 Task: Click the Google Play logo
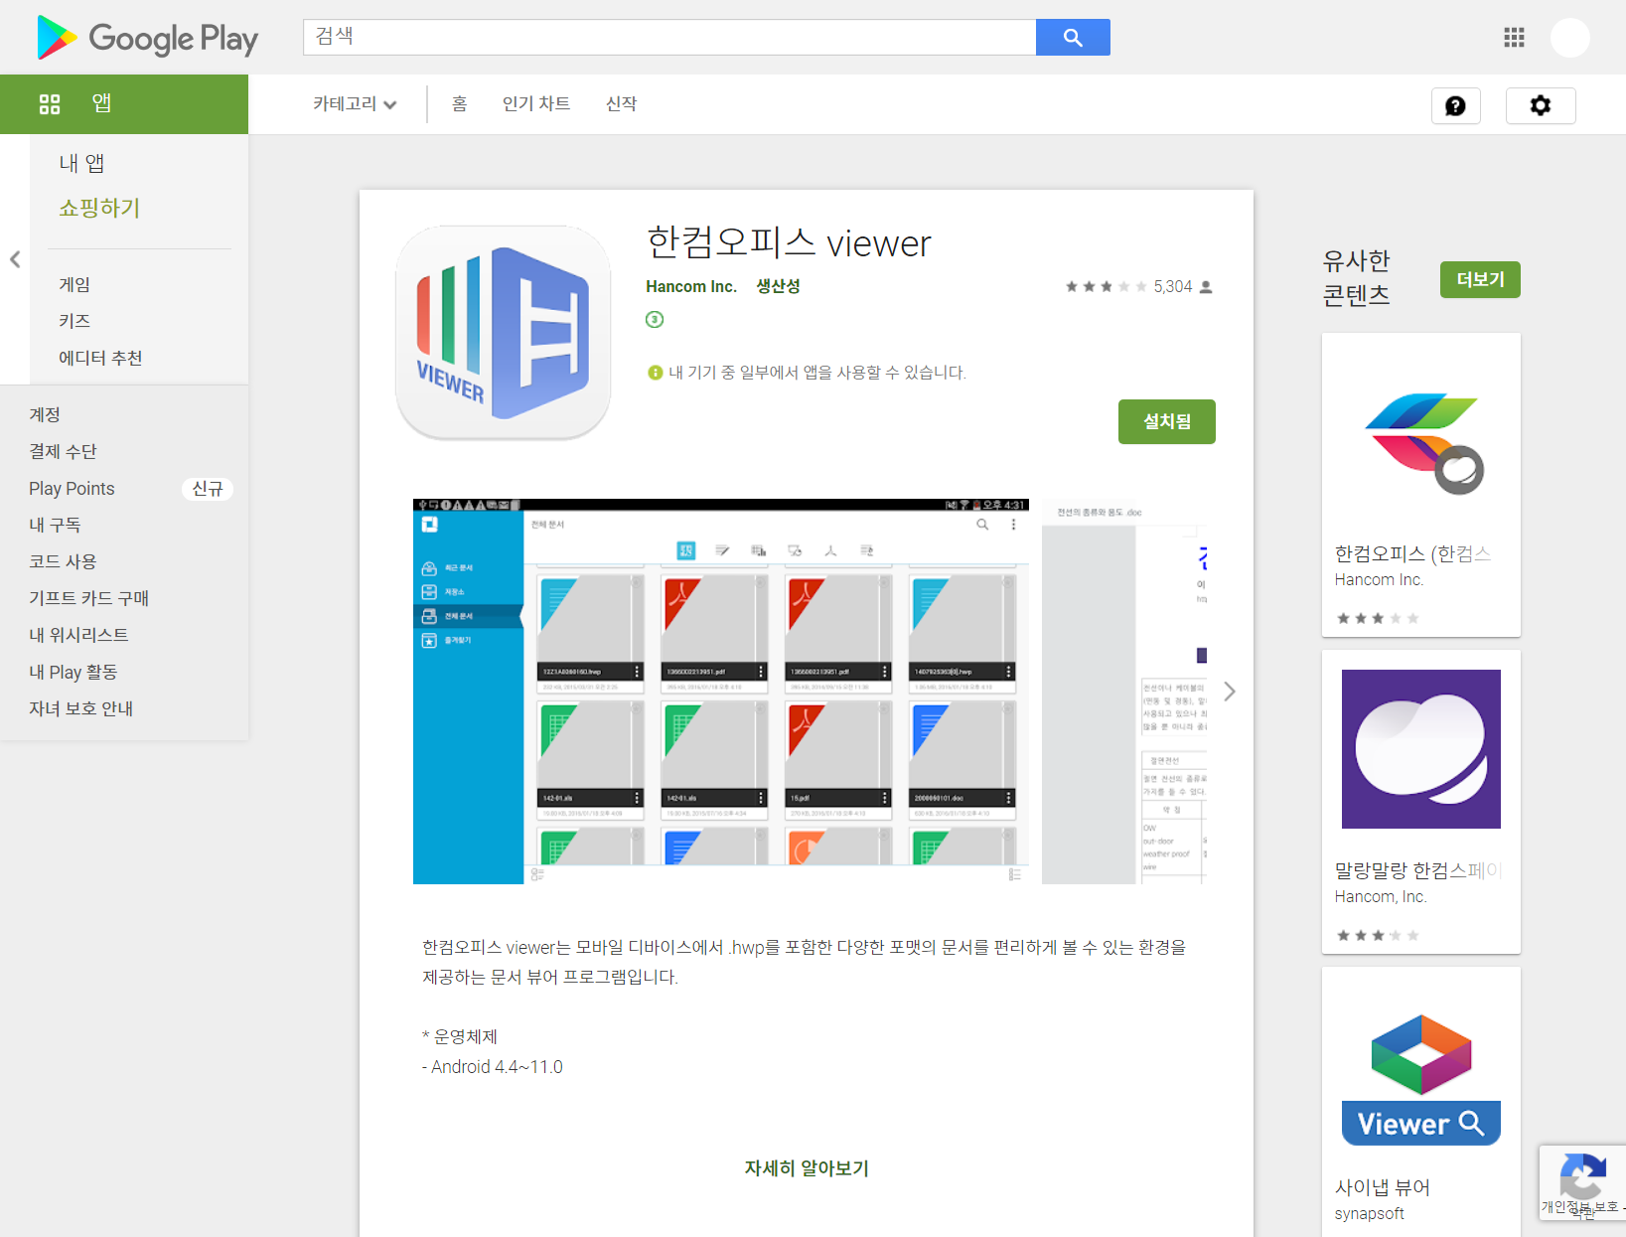click(x=147, y=38)
